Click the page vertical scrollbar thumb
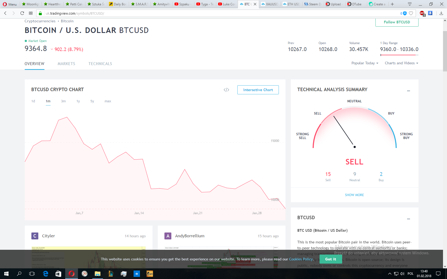The height and width of the screenshot is (279, 447). 445,51
